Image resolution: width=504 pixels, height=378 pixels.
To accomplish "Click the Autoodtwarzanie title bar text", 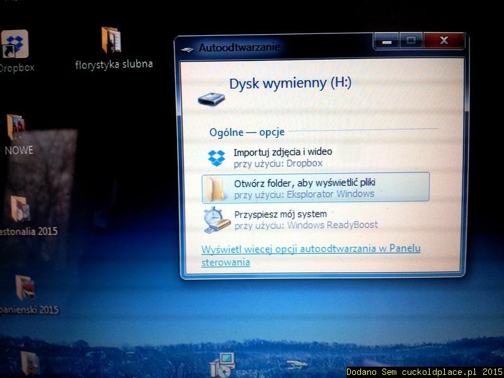I will [x=239, y=46].
